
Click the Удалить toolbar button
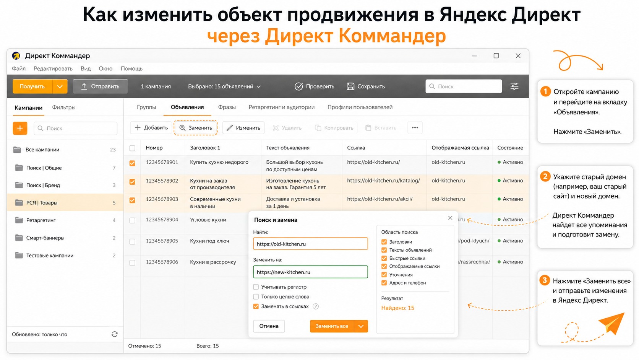(287, 128)
